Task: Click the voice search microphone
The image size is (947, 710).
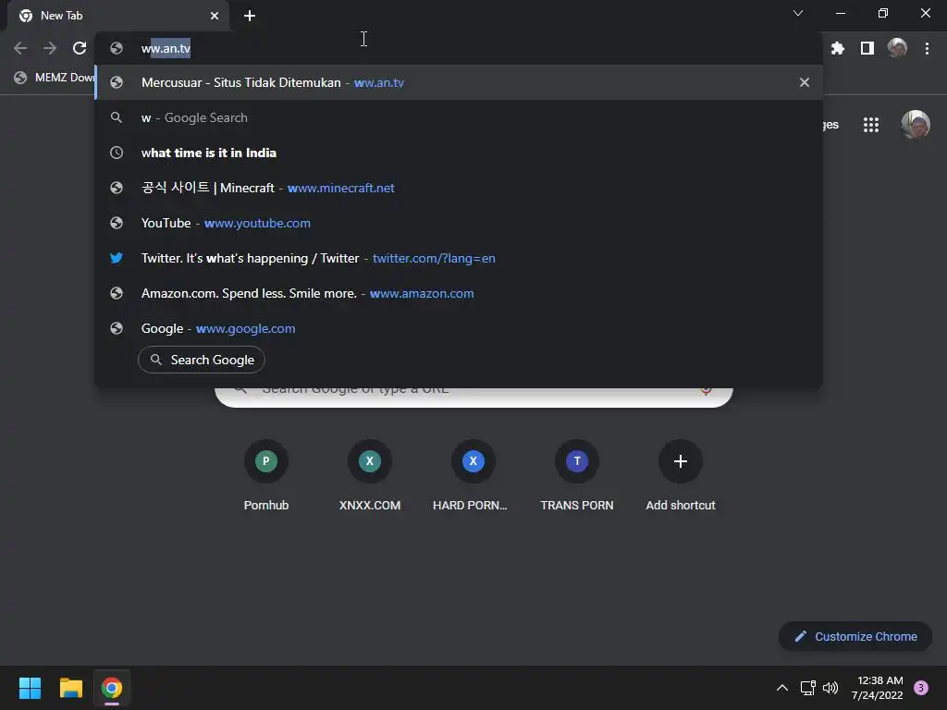Action: pyautogui.click(x=706, y=391)
